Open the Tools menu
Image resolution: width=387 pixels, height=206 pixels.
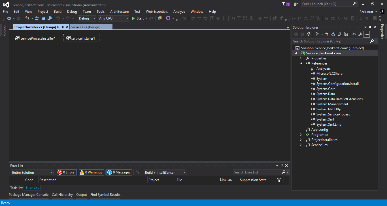(x=101, y=12)
